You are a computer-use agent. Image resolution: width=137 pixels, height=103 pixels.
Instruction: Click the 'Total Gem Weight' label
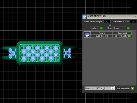(93, 21)
